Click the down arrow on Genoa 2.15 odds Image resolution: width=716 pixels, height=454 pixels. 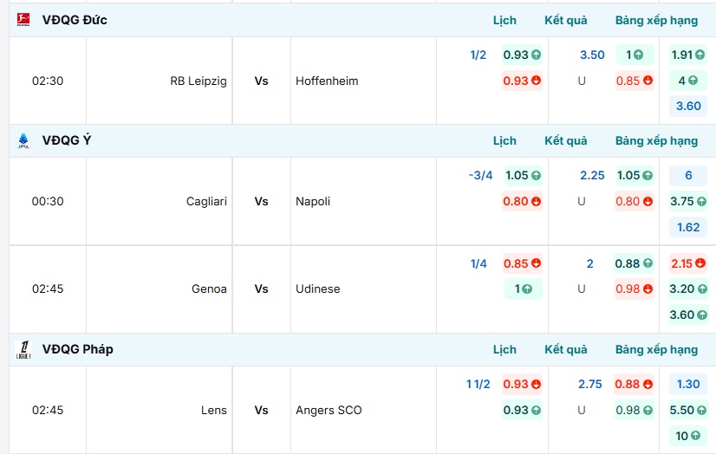pyautogui.click(x=700, y=263)
